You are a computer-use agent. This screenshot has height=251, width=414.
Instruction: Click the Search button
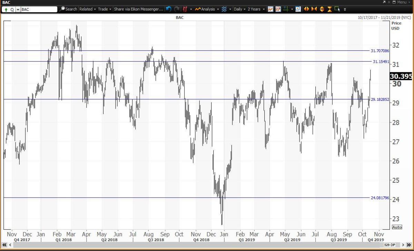pyautogui.click(x=68, y=9)
